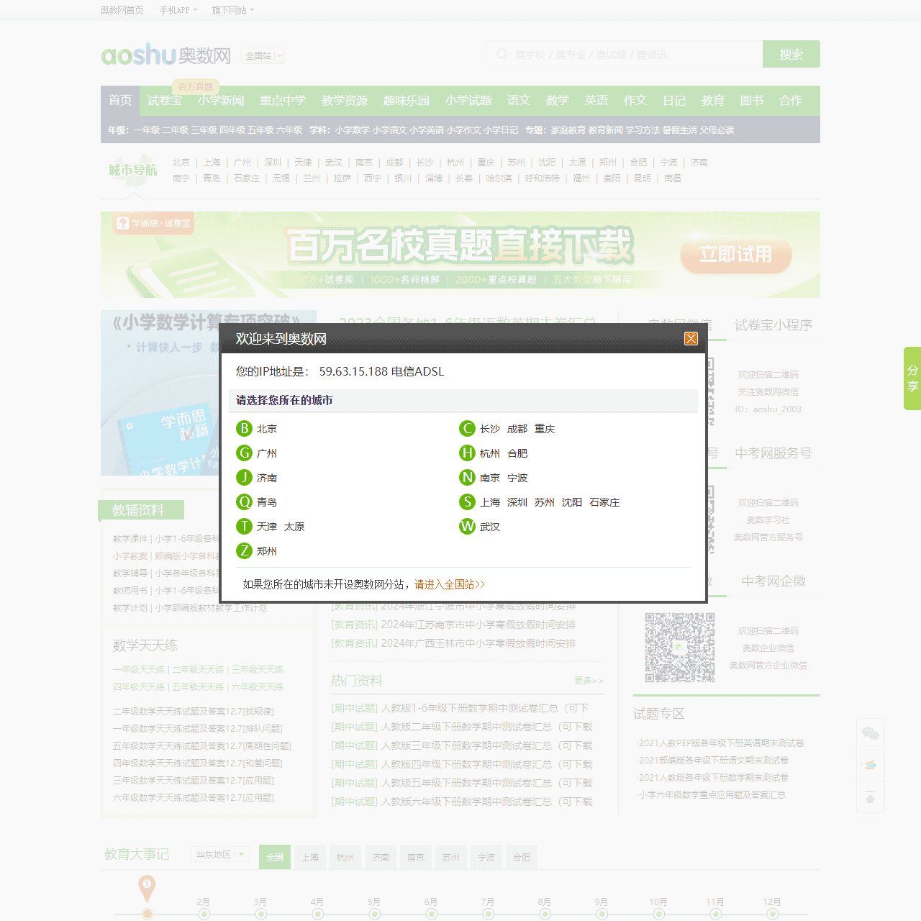Click the stacked-books floating icon on the right edge
Viewport: 921px width, 921px height.
click(871, 766)
